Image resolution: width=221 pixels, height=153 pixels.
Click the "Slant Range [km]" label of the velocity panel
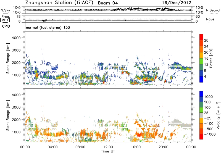(8, 115)
